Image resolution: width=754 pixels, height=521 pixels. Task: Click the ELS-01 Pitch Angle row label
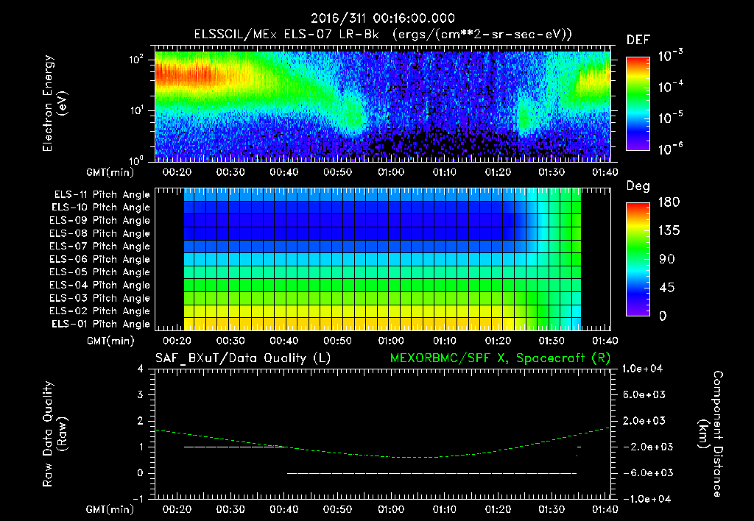click(x=101, y=324)
